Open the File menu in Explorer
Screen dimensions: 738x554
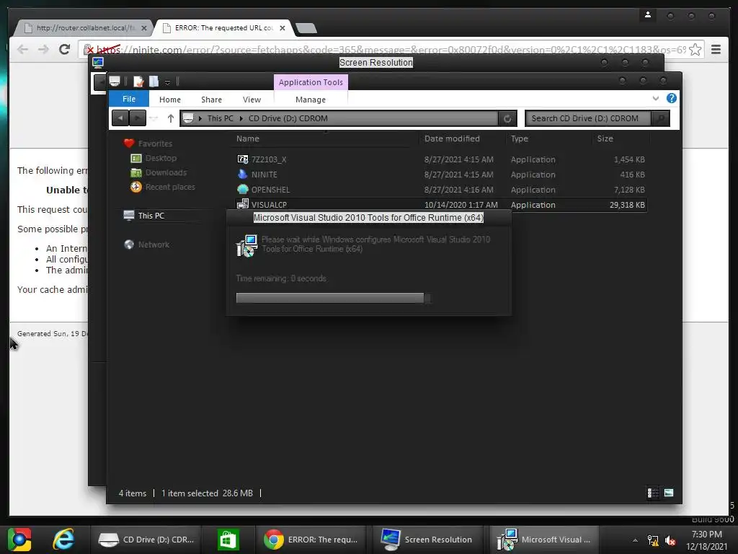[129, 99]
